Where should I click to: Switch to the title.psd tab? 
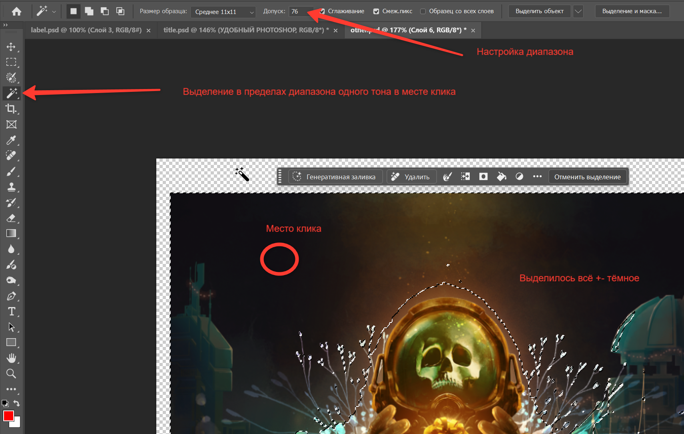246,30
